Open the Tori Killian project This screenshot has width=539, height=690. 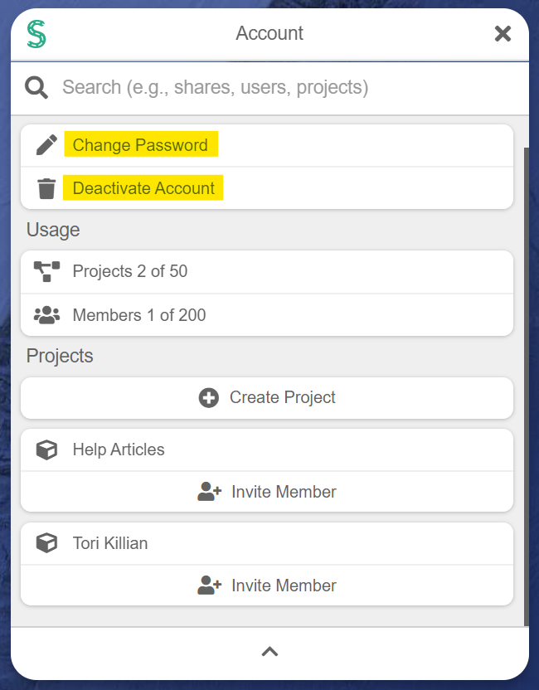[x=110, y=543]
